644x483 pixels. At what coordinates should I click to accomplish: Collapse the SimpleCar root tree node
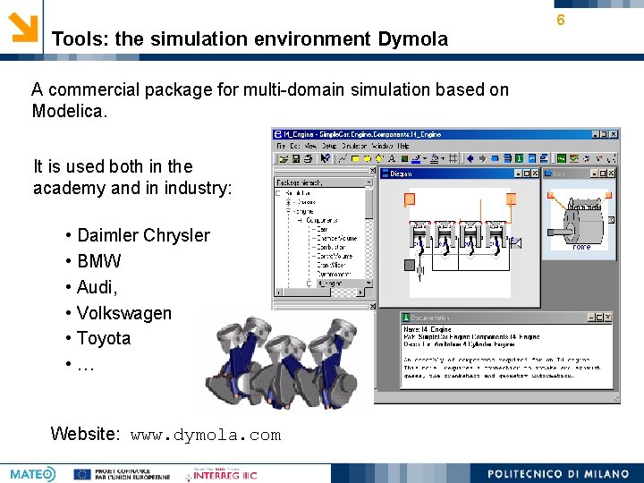(278, 193)
